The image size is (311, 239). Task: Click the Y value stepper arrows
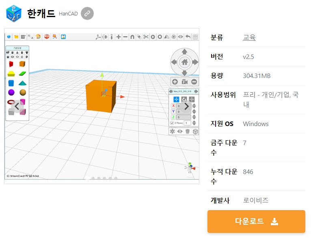pos(194,111)
